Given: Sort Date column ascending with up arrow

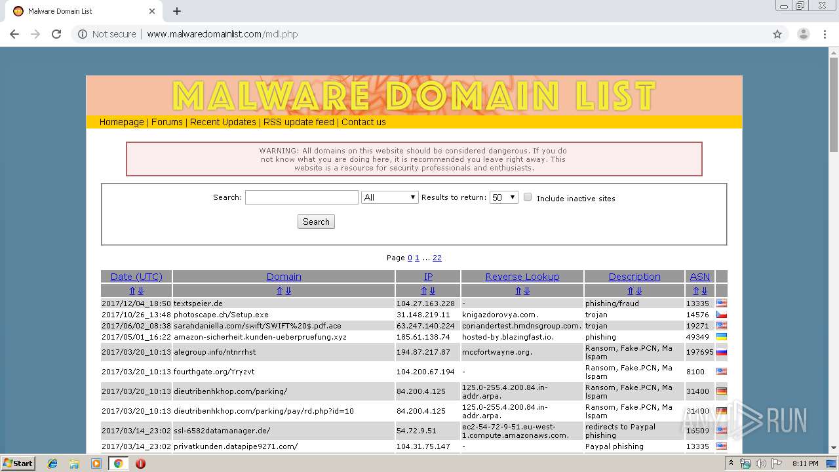Looking at the screenshot, I should tap(132, 291).
